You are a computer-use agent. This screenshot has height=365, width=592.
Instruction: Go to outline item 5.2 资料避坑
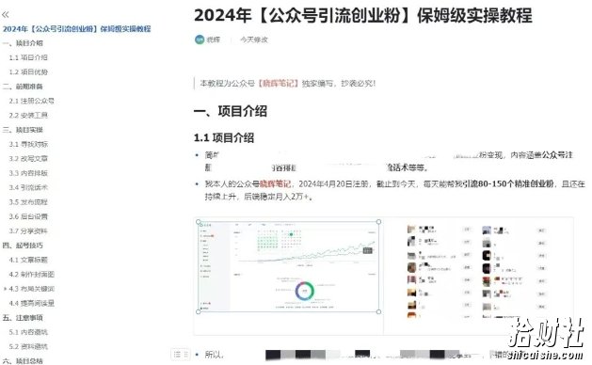(x=28, y=346)
